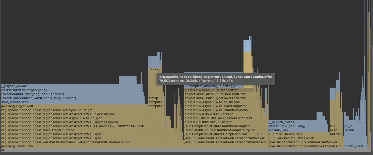373x155 pixels.
Task: Select the ObjectSynchronizer::wait(Handle, long, Thread*) frame
Action: pyautogui.click(x=73, y=98)
